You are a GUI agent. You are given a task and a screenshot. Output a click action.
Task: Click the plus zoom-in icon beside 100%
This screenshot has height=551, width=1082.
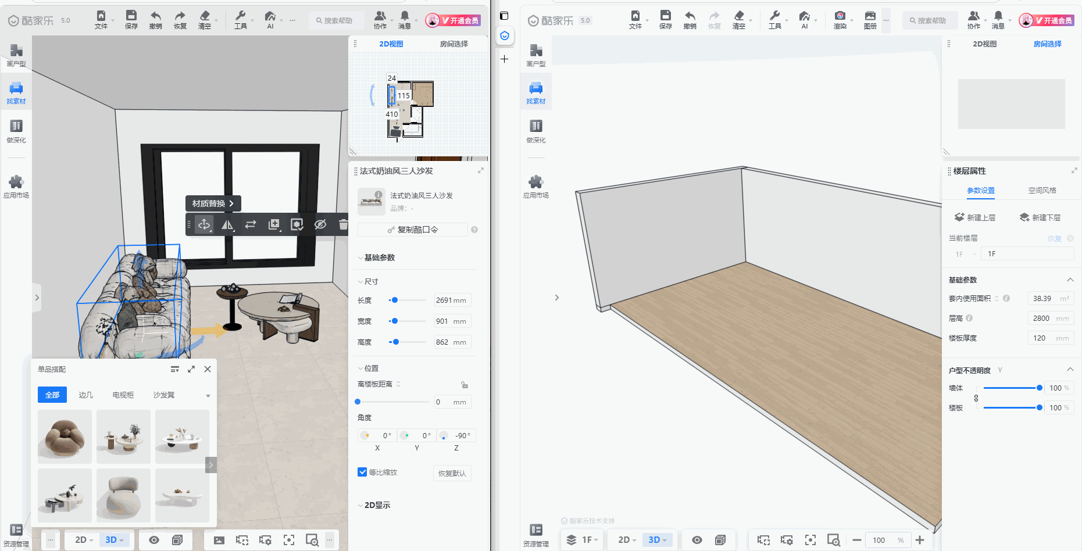[x=920, y=540]
